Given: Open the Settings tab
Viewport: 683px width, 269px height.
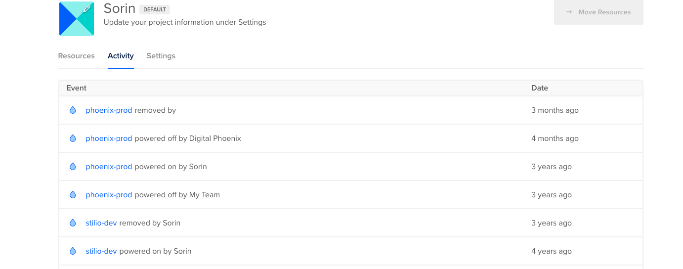Looking at the screenshot, I should coord(161,56).
